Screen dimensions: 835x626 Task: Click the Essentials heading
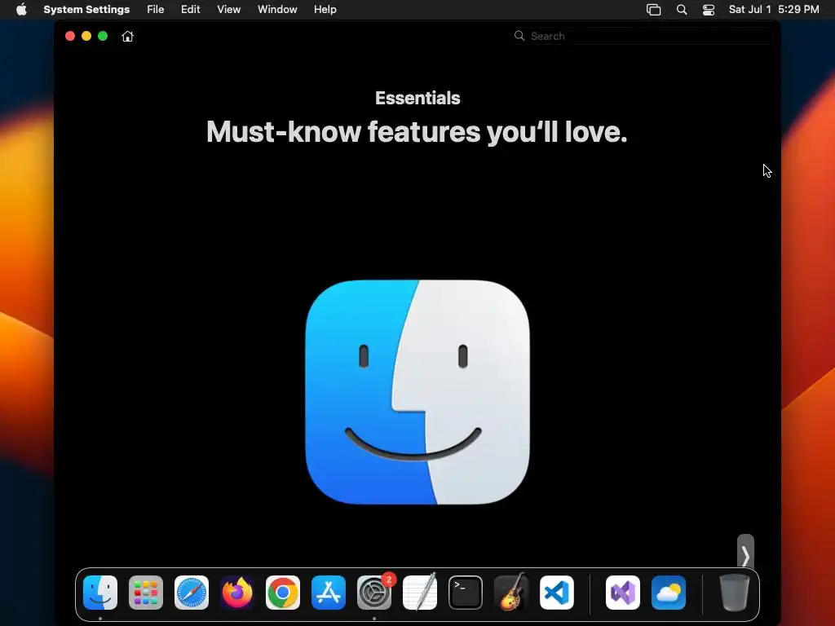coord(417,98)
